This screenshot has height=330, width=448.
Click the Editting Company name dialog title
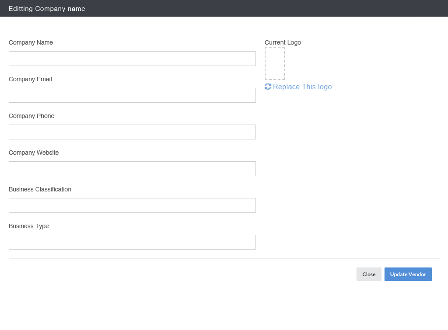click(47, 9)
